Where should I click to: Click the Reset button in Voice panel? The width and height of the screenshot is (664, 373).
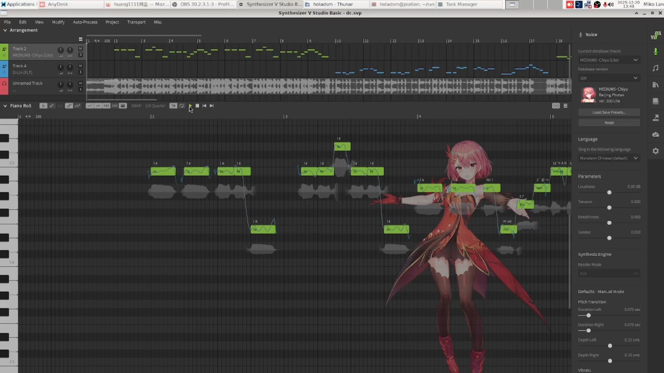[609, 123]
